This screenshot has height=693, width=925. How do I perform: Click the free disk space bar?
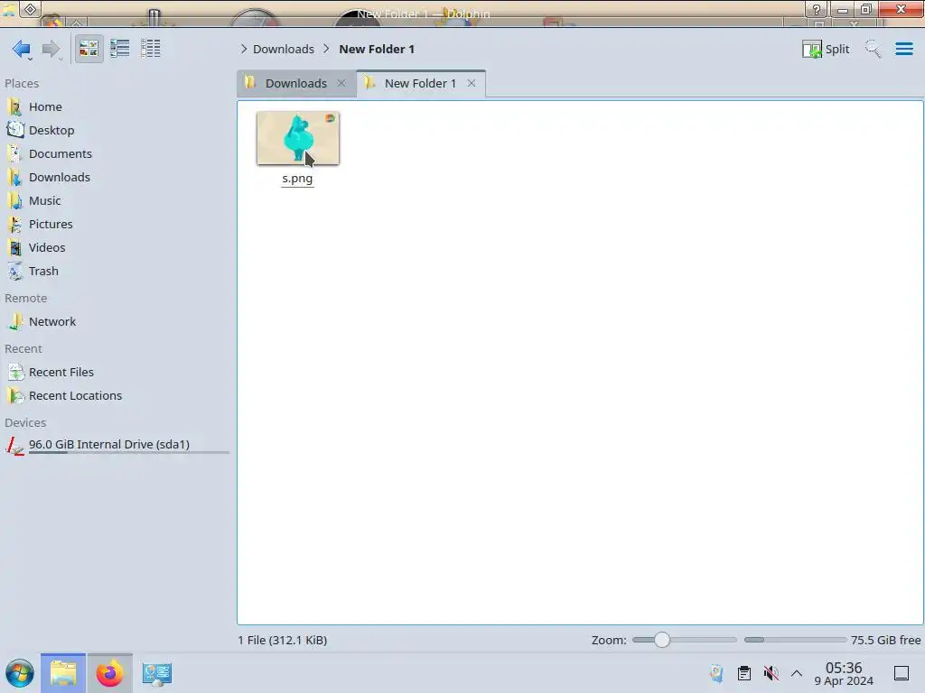pos(795,640)
